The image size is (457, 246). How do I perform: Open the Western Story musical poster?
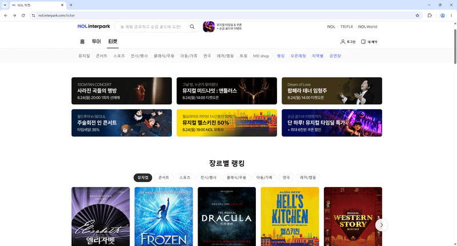point(353,216)
